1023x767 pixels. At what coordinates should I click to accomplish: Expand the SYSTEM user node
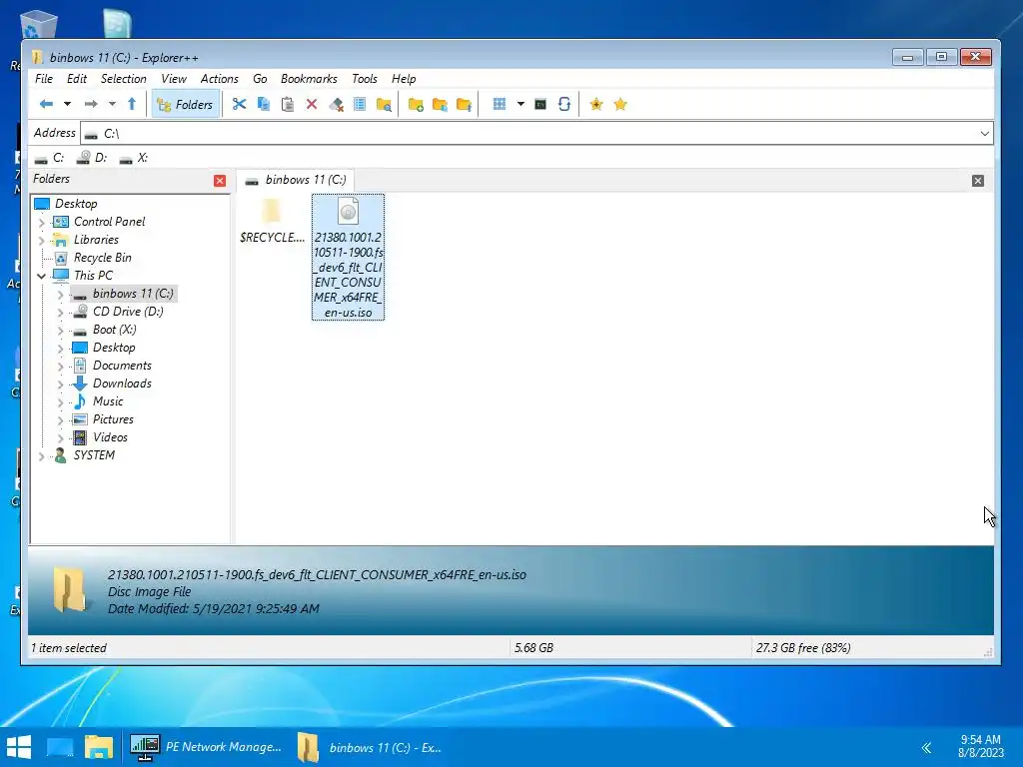pyautogui.click(x=42, y=456)
